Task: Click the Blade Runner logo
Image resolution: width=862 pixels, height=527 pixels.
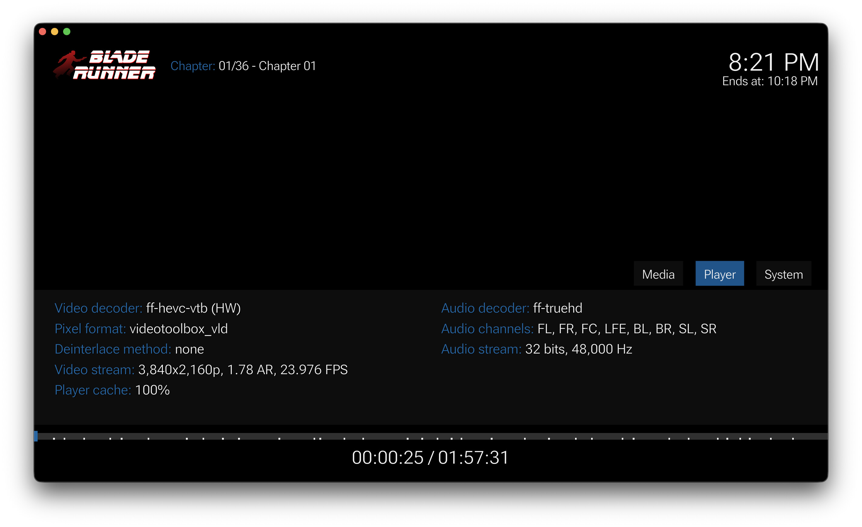Action: pyautogui.click(x=104, y=65)
